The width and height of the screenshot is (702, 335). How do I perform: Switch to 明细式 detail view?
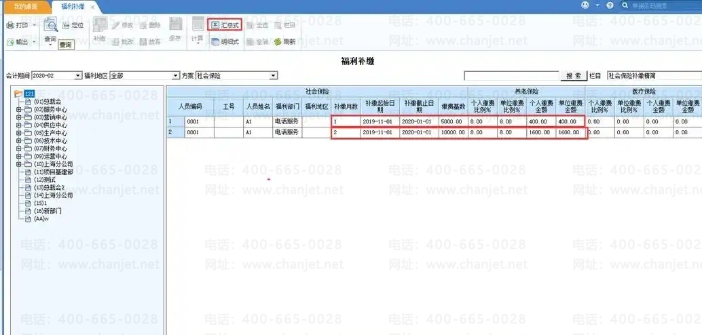point(225,42)
